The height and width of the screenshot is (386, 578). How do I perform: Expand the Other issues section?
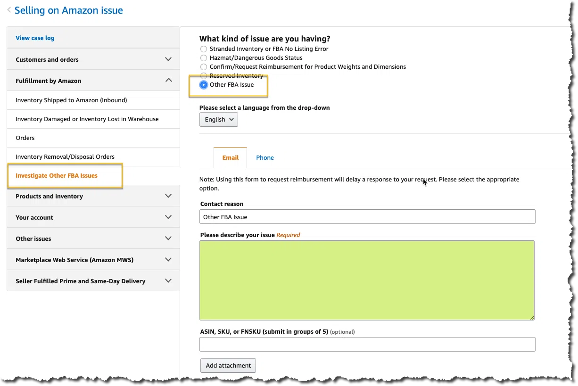click(93, 238)
